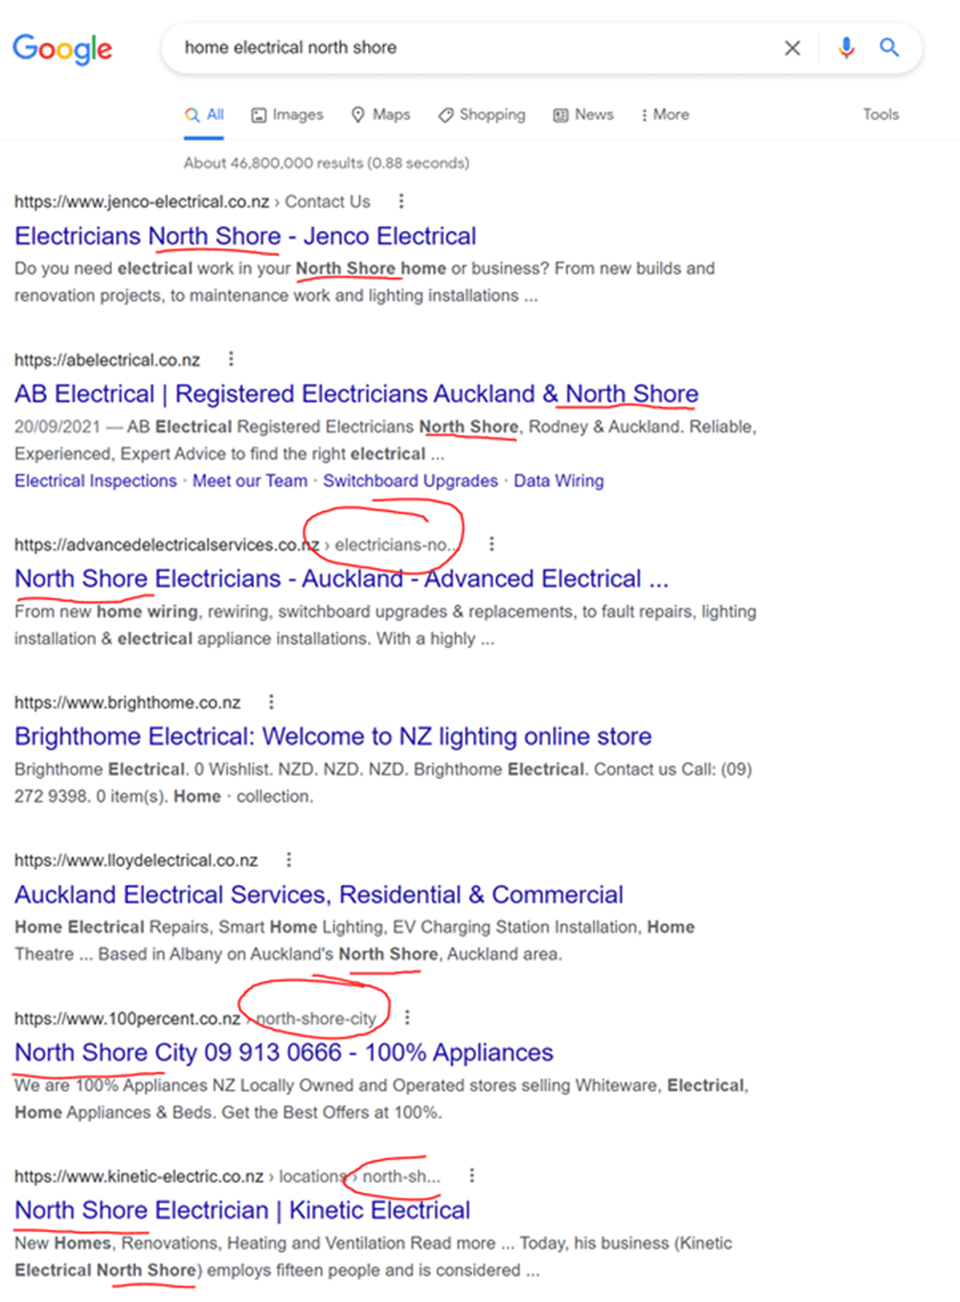
Task: Open Electricians North Shore - Jenco Electrical
Action: coord(245,236)
